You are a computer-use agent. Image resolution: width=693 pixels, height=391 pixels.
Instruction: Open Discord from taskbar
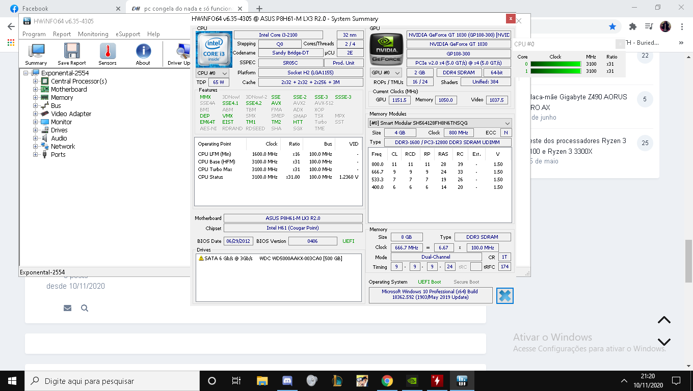[287, 381]
